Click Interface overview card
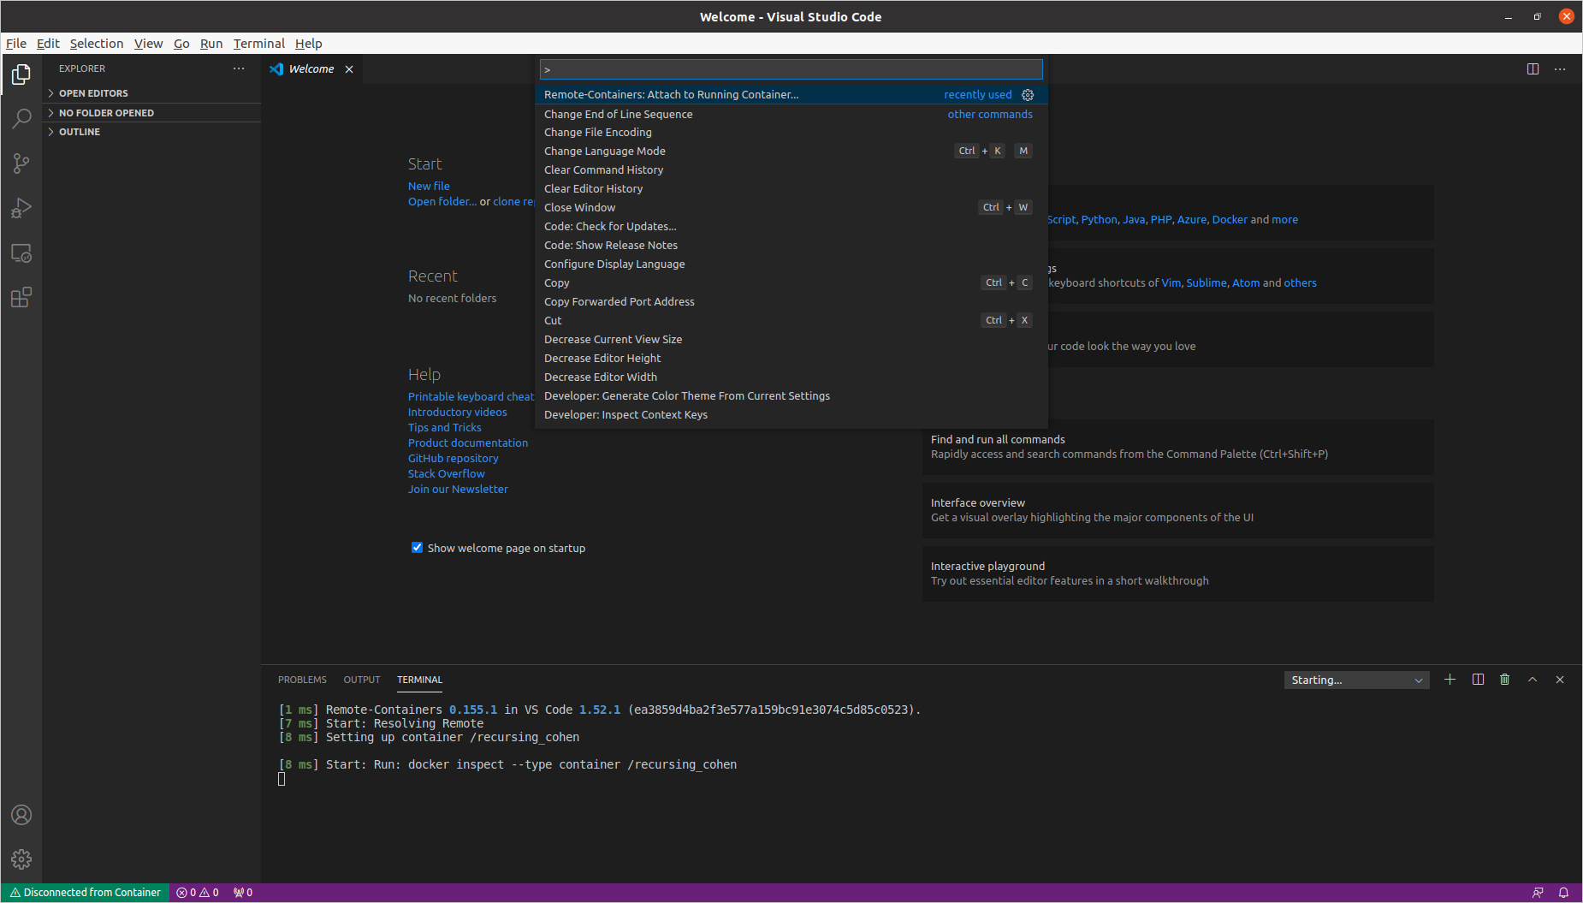 [x=1178, y=510]
